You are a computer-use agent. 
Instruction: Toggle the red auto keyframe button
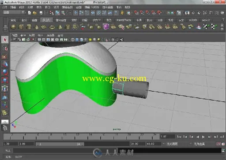pyautogui.click(x=218, y=144)
